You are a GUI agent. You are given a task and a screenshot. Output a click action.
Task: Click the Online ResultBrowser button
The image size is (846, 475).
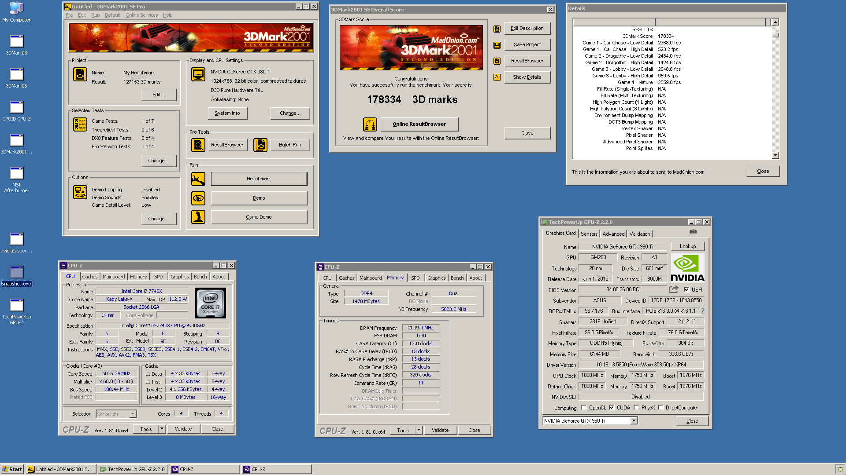[419, 124]
